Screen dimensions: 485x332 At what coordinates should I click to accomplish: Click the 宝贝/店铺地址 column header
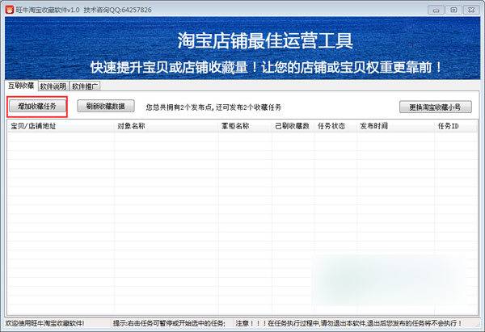point(61,126)
